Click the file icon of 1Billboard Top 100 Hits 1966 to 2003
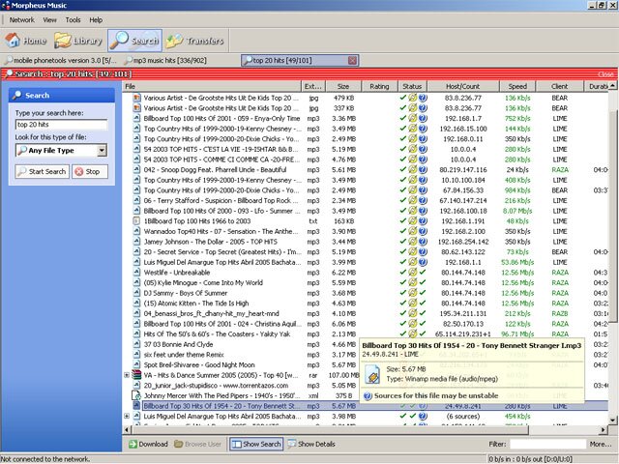Viewport: 619px width, 464px height. click(x=136, y=221)
